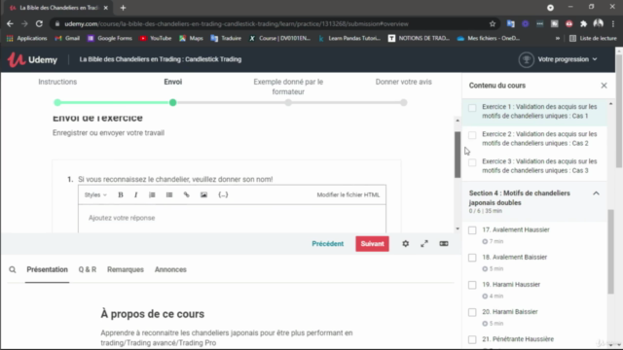This screenshot has width=623, height=350.
Task: Open Liste de lecture
Action: pos(593,39)
